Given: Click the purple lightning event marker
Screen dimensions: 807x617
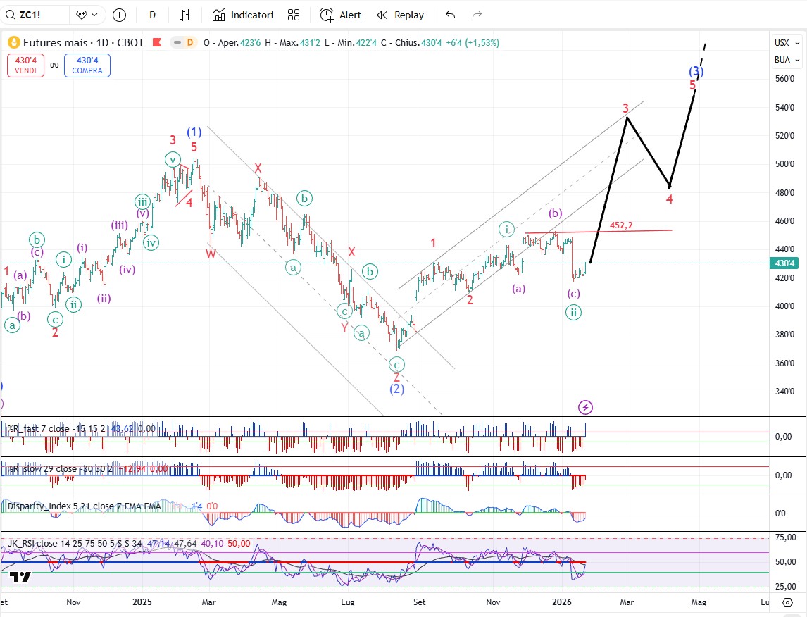Looking at the screenshot, I should (x=585, y=407).
